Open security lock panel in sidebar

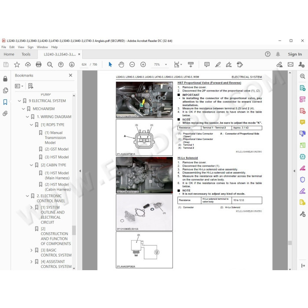tap(5, 79)
